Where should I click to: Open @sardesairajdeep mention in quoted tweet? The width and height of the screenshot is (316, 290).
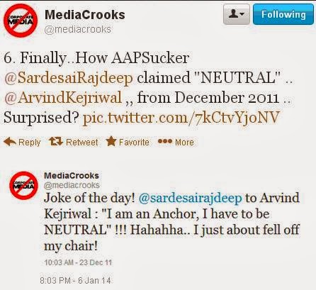tap(191, 198)
